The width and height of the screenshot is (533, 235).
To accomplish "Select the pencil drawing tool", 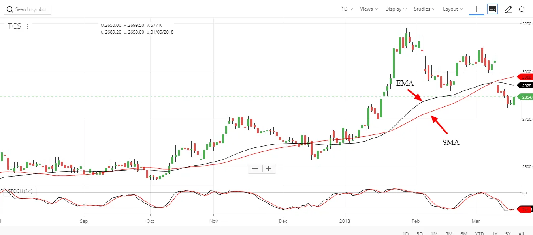I will point(508,9).
